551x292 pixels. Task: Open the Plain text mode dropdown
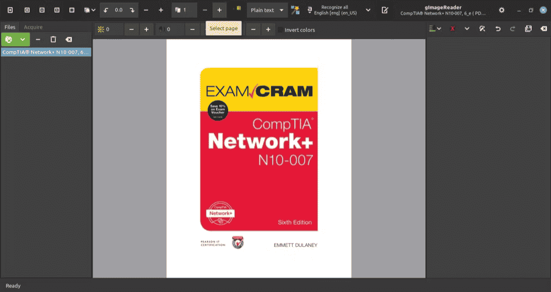click(x=267, y=10)
